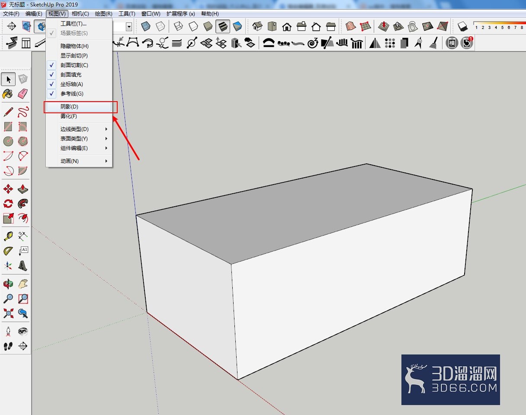The image size is (526, 415).
Task: Select the Scale tool
Action: point(8,218)
